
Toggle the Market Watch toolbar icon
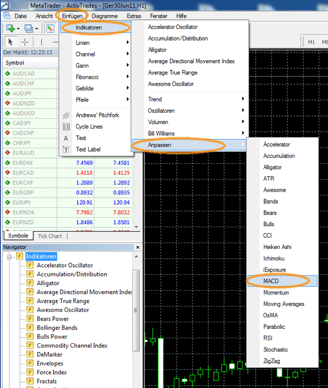click(x=50, y=28)
